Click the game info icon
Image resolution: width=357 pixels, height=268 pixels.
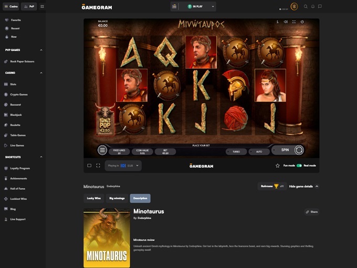click(277, 22)
